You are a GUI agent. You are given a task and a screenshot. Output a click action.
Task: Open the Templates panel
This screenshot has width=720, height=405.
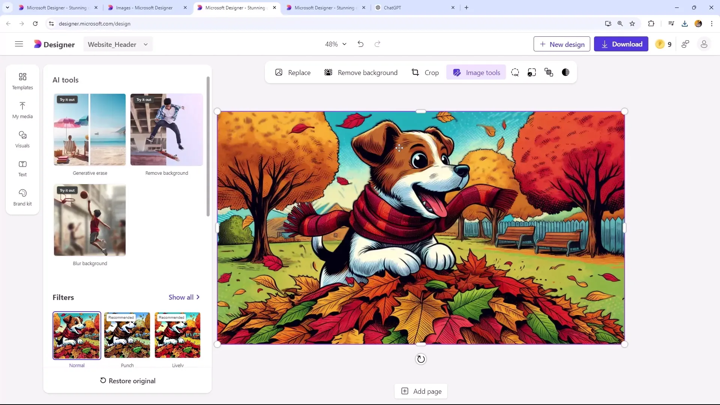(x=22, y=81)
